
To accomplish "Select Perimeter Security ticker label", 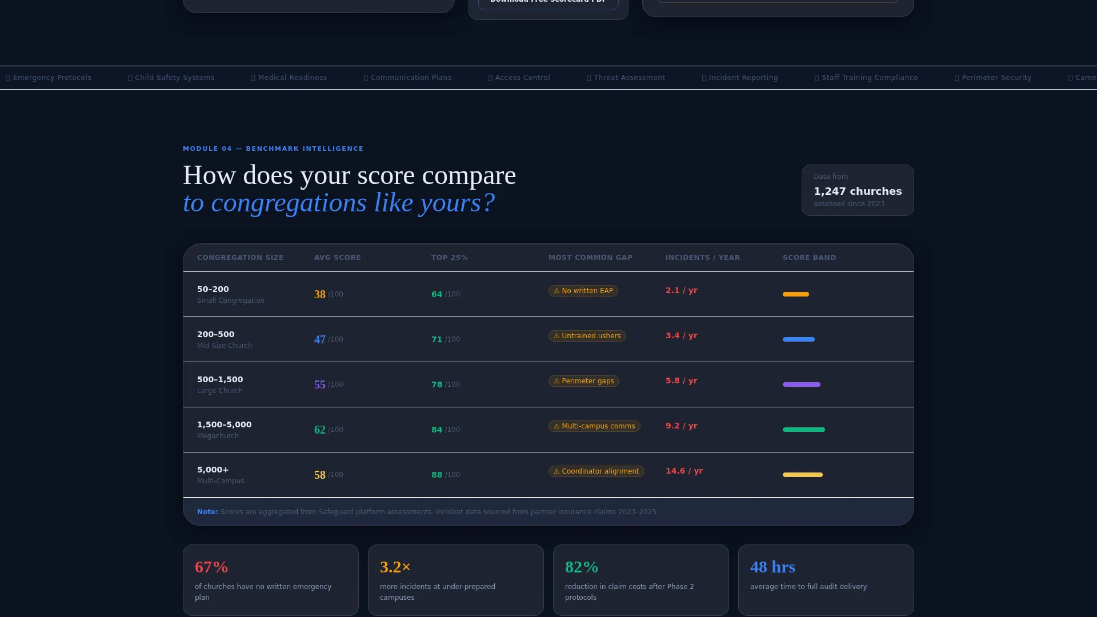I will point(996,78).
